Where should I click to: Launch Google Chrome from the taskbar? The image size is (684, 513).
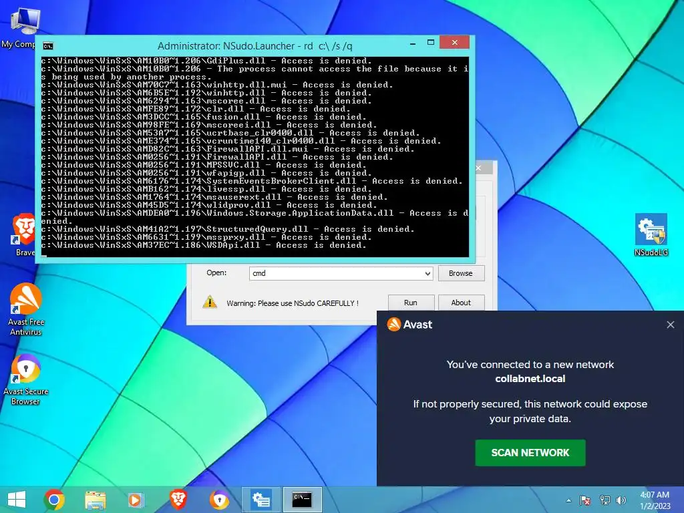pos(54,500)
